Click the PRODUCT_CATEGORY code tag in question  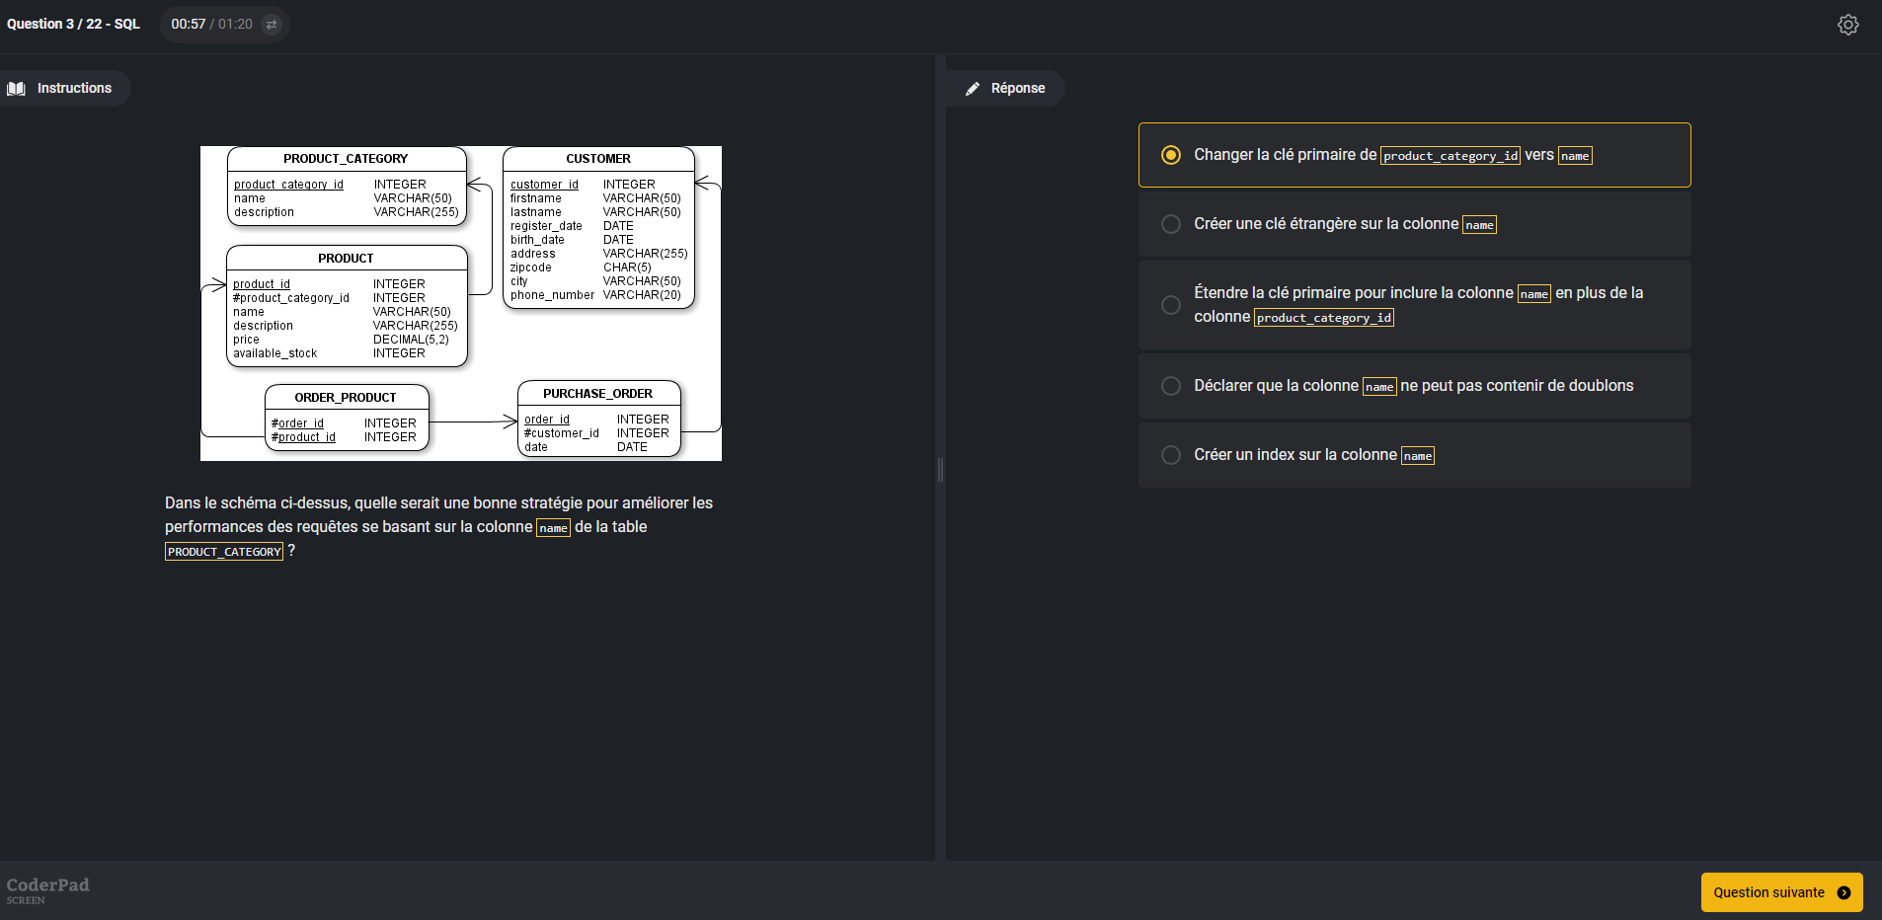click(x=223, y=552)
